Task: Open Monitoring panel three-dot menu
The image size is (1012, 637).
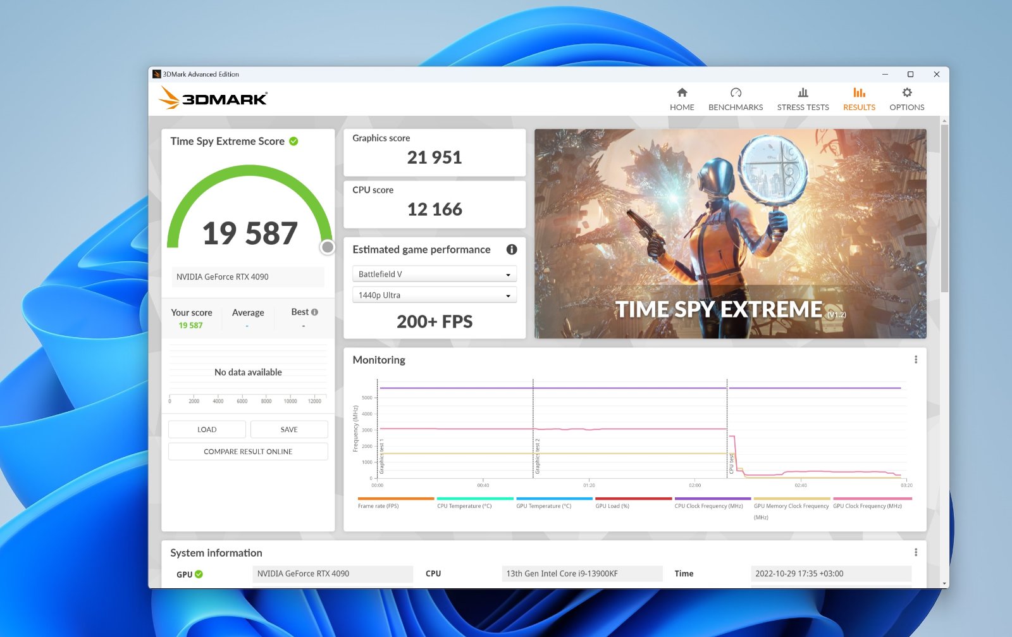Action: coord(915,359)
